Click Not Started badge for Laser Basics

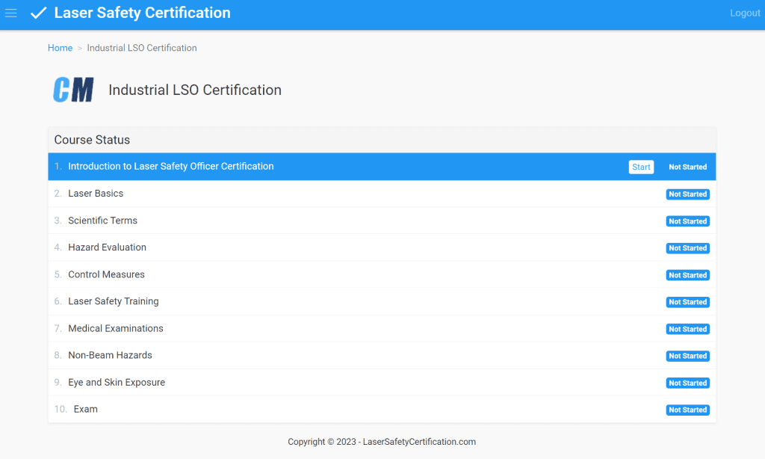pos(688,194)
